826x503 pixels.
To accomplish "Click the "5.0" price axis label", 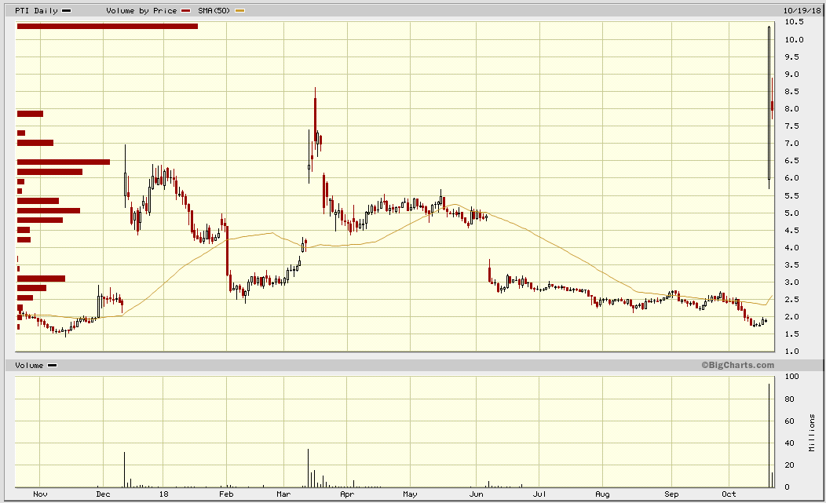I will pyautogui.click(x=791, y=213).
